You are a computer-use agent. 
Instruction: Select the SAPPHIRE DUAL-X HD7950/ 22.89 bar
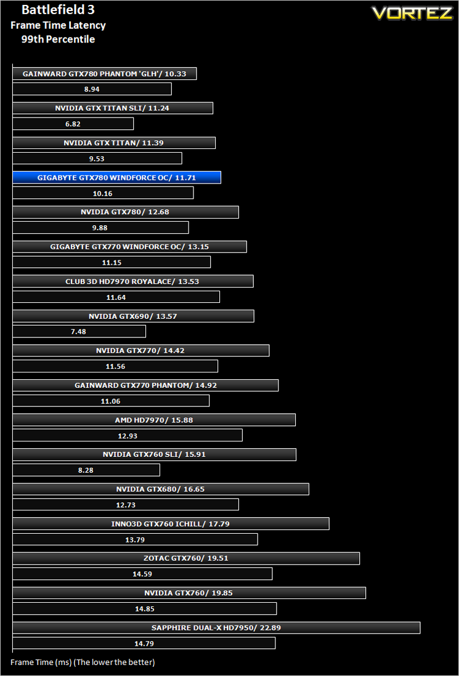[216, 628]
